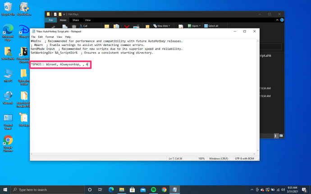This screenshot has height=194, width=311.
Task: Open the Notepad File menu
Action: click(33, 37)
